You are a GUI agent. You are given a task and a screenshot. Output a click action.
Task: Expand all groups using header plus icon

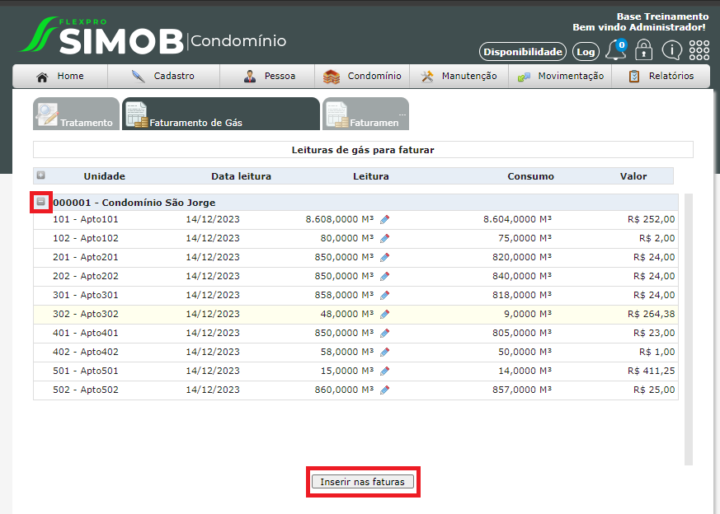tap(41, 175)
